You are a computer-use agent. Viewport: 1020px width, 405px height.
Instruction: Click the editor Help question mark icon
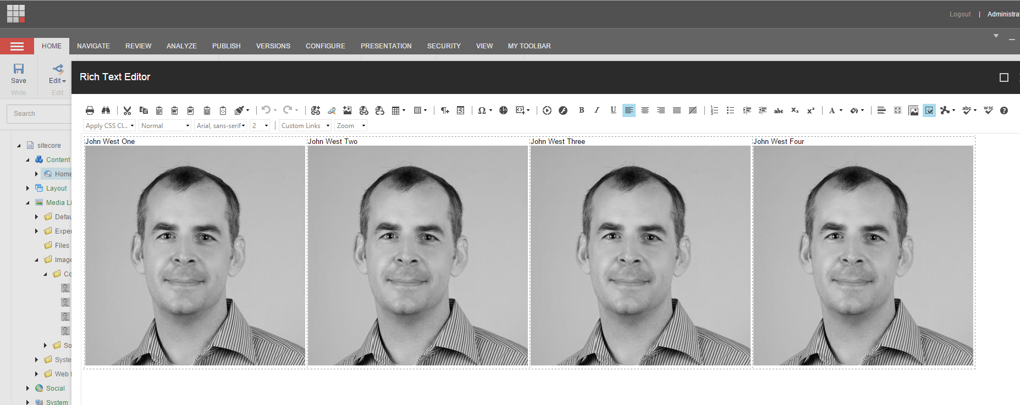[1004, 110]
